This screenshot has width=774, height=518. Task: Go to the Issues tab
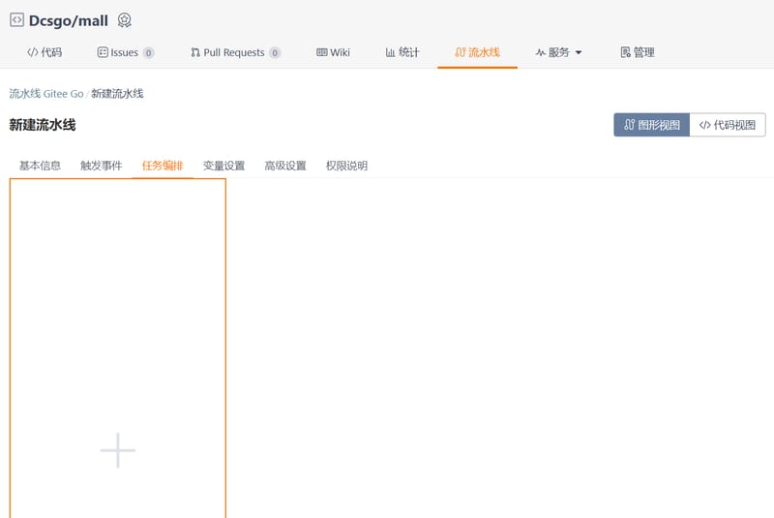tap(126, 52)
